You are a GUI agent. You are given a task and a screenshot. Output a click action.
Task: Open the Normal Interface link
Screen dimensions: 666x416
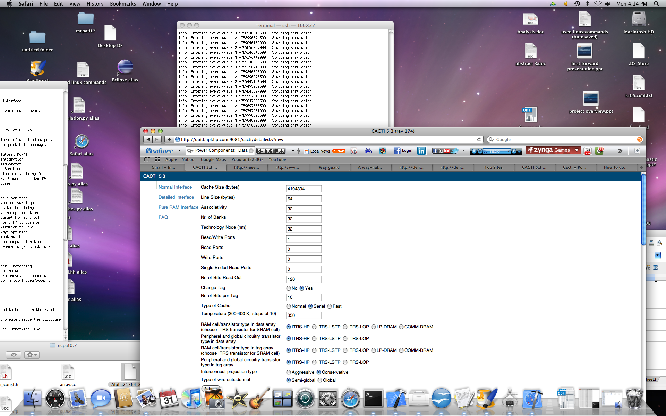(175, 187)
